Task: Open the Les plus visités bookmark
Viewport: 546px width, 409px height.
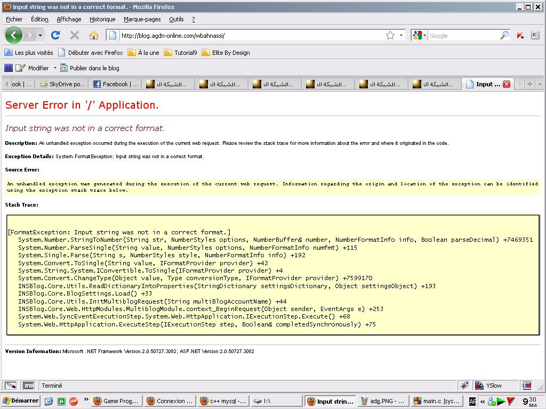Action: coord(29,53)
